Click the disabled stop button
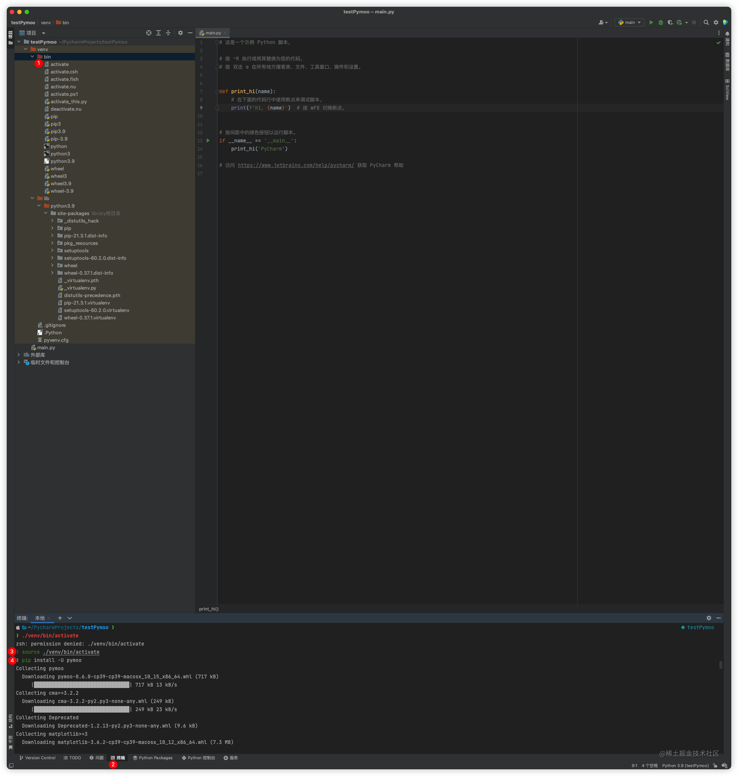This screenshot has width=738, height=776. coord(694,22)
